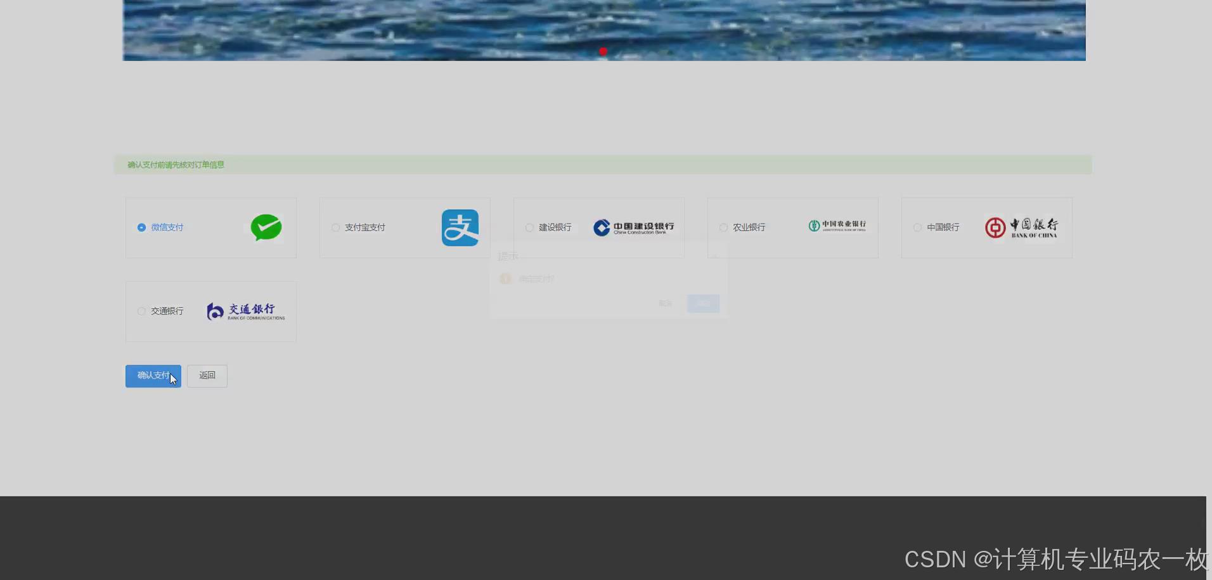Click the 微信支付 payment card

coord(210,227)
